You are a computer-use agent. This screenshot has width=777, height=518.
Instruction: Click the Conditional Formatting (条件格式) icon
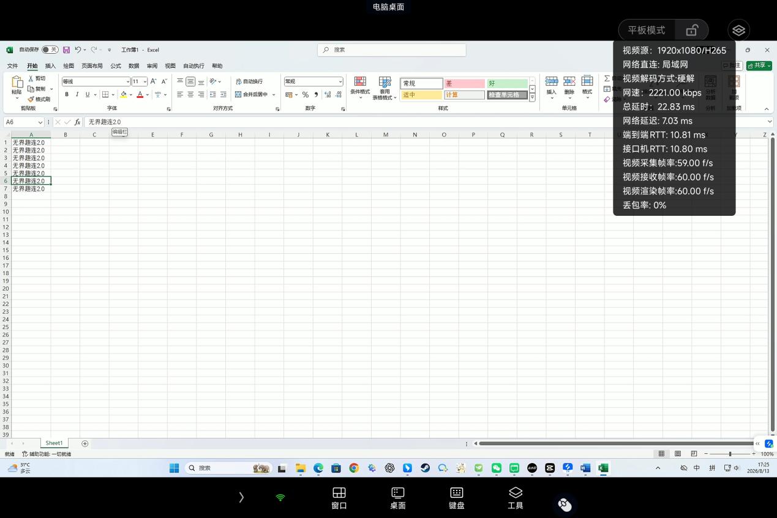click(360, 82)
